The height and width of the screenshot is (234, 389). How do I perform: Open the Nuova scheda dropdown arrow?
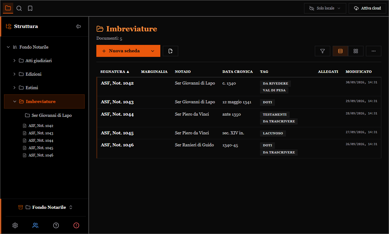tap(153, 51)
